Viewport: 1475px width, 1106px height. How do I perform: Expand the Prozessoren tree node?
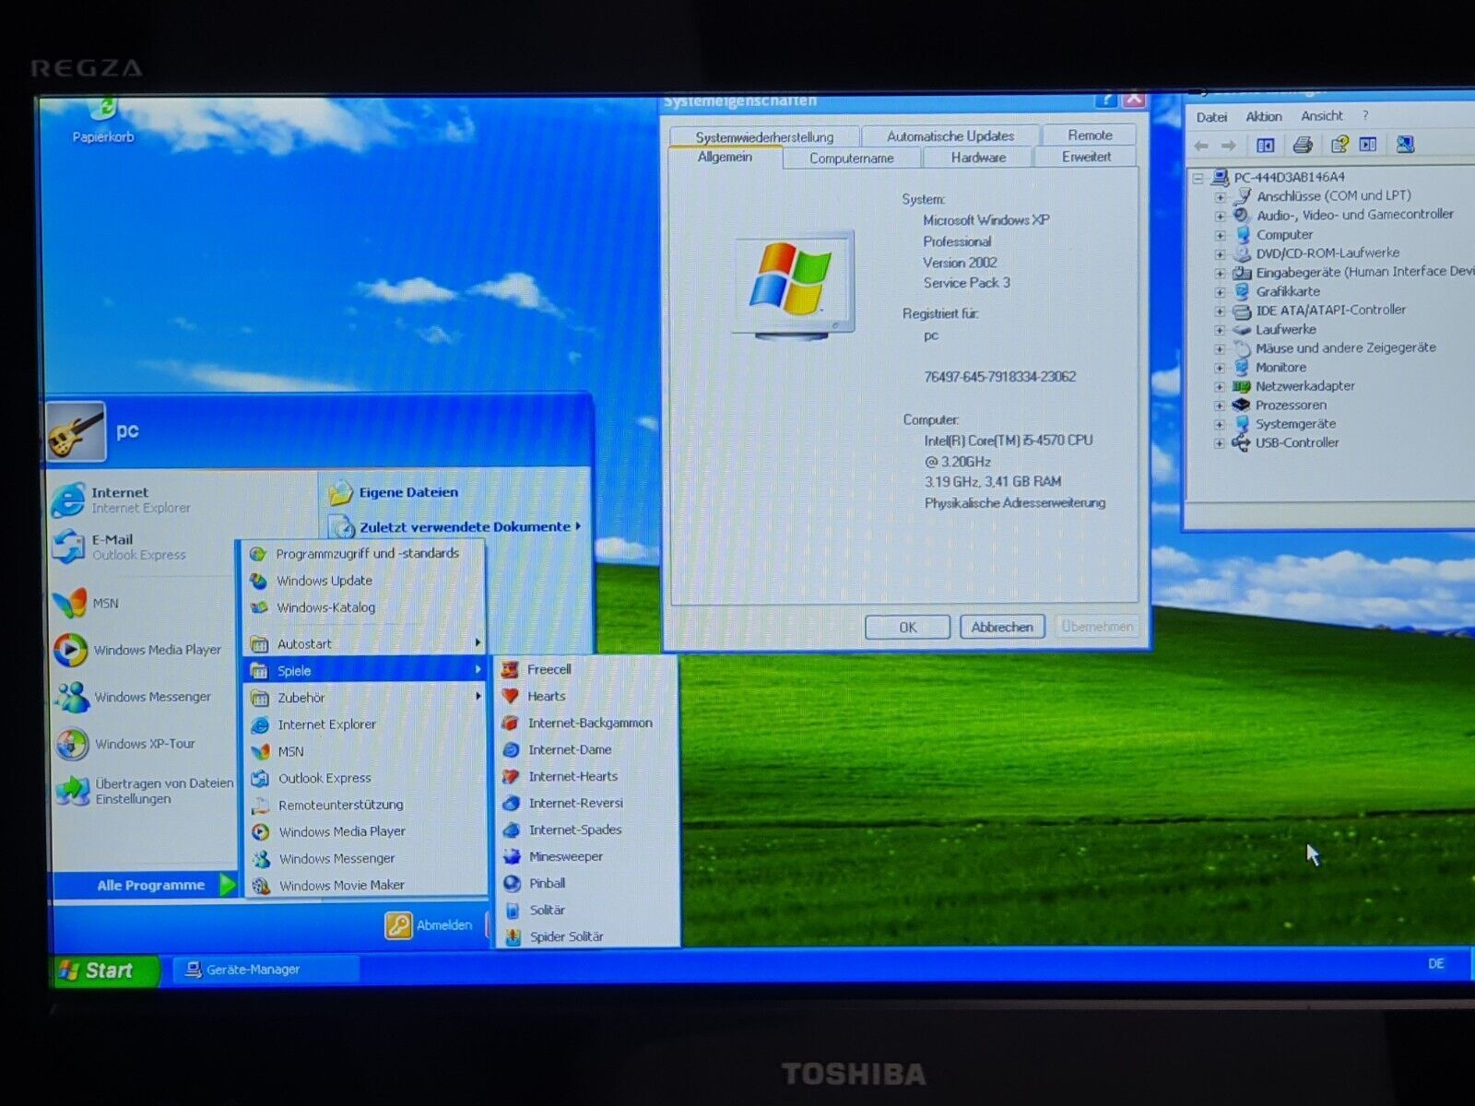[x=1220, y=406]
